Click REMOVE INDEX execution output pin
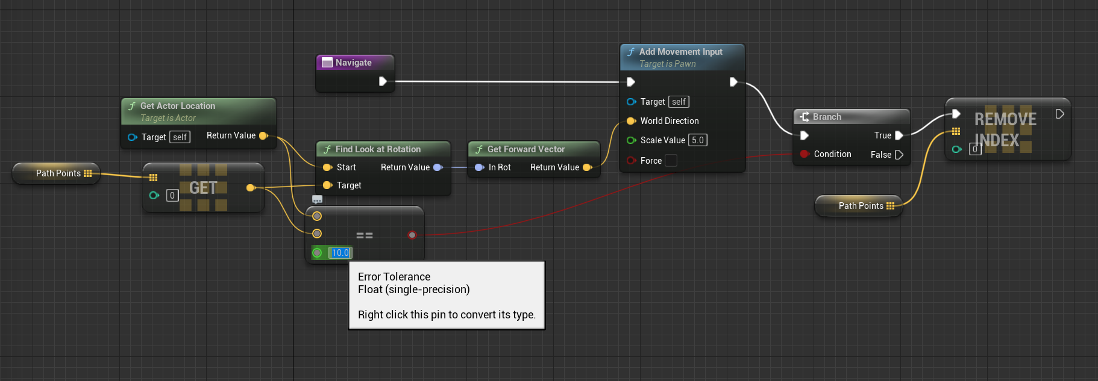 click(1060, 114)
